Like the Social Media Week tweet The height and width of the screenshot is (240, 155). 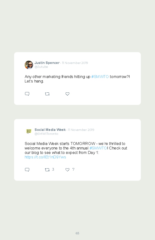pos(67,170)
